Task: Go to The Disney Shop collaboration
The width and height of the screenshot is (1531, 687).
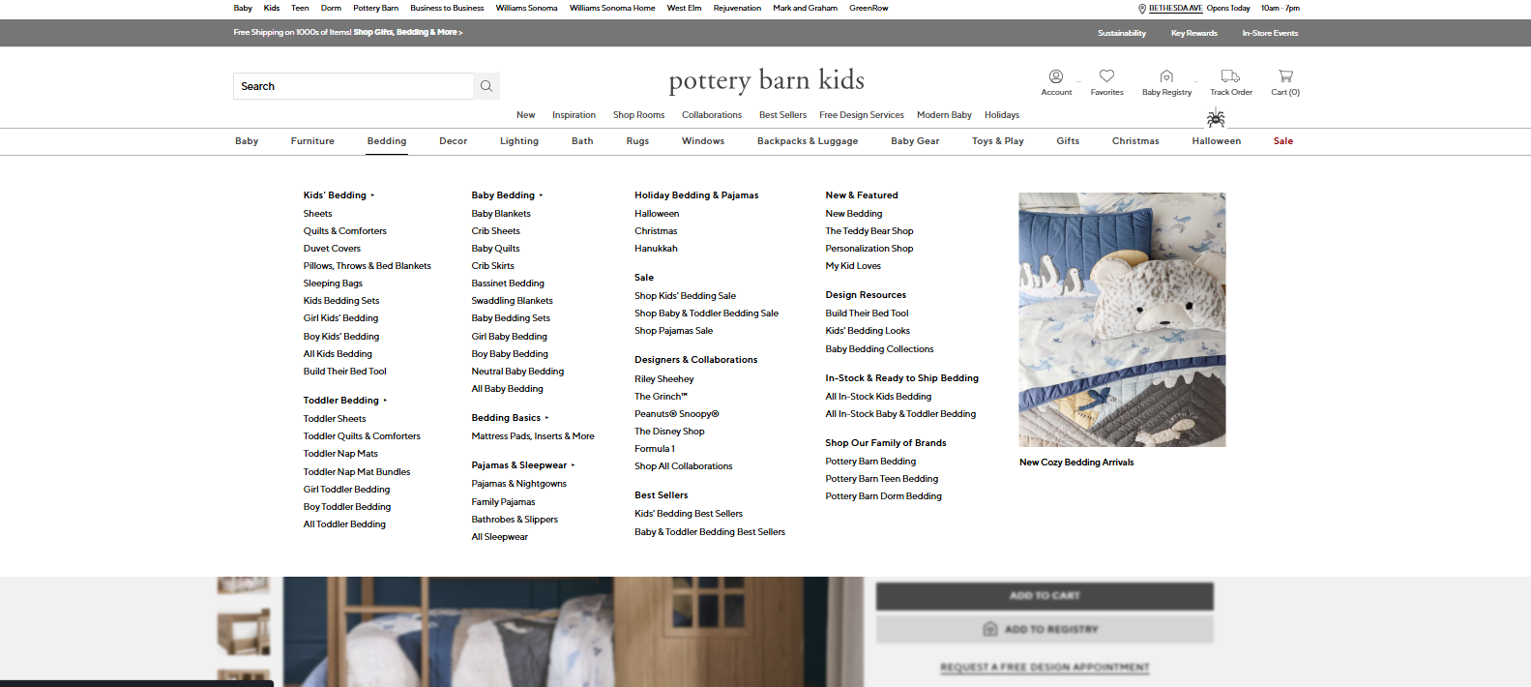Action: coord(669,432)
